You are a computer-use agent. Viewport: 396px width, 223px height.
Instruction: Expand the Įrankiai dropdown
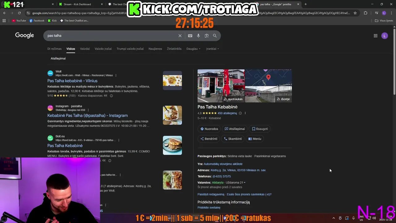tap(213, 49)
